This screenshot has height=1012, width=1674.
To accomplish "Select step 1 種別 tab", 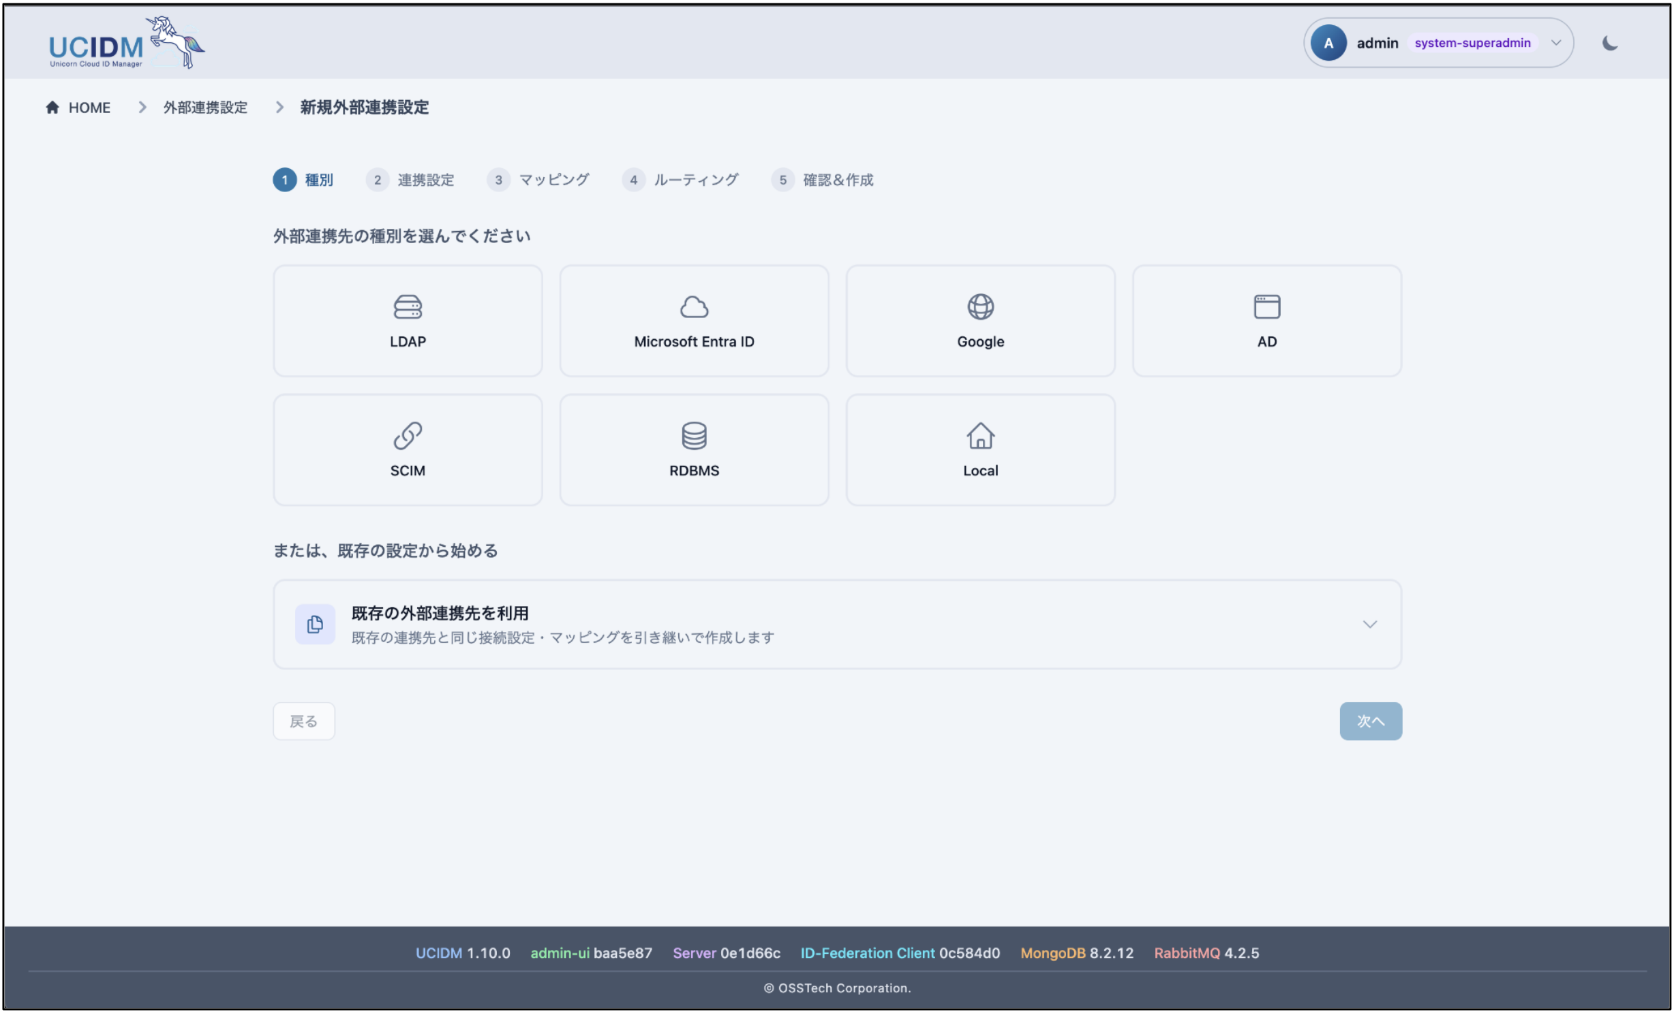I will [303, 180].
